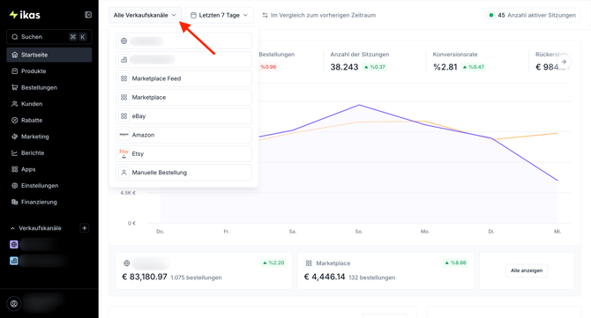
Task: Click the Suchen search field
Action: click(x=49, y=37)
